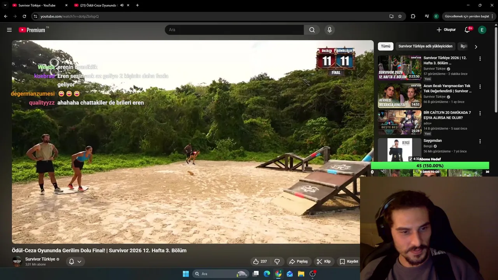Open options for BİR CAİTLYN suggestion
The image size is (498, 280).
(x=480, y=114)
